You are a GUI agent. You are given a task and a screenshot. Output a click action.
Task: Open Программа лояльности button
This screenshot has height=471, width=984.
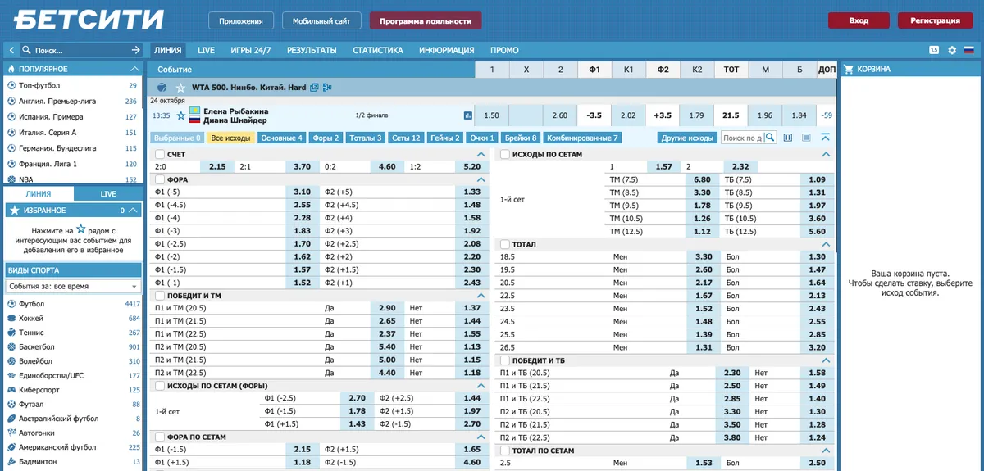pyautogui.click(x=426, y=20)
